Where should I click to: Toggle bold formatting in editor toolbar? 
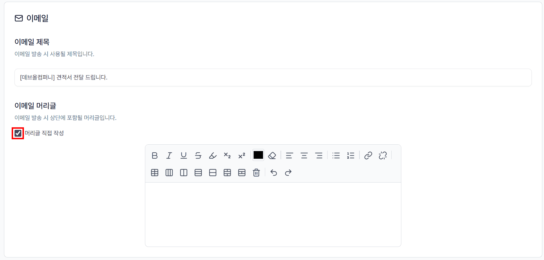pos(155,155)
